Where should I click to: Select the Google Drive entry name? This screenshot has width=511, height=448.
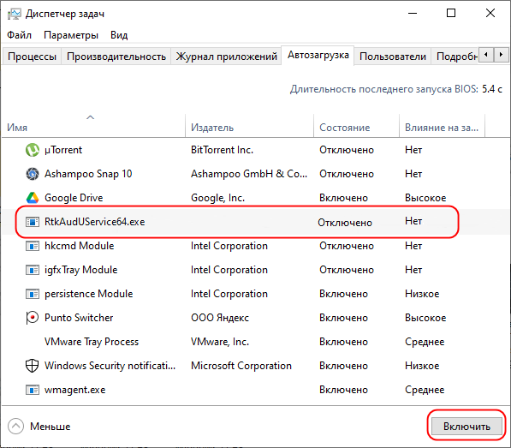74,198
